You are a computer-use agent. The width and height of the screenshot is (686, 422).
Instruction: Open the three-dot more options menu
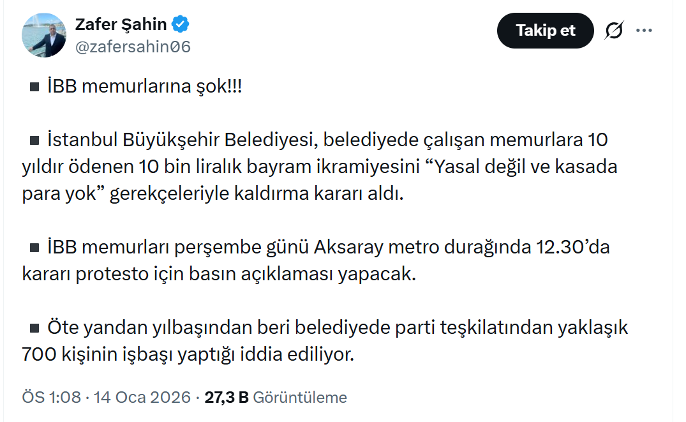[x=645, y=30]
